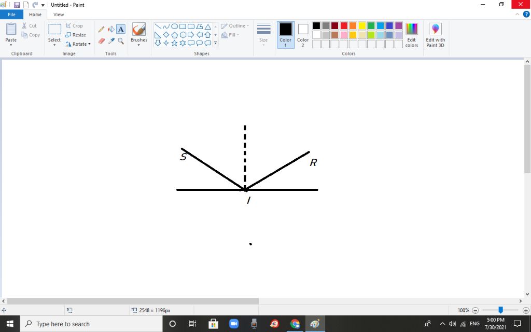Screen dimensions: 531x332
Task: Open Paint help question mark icon
Action: coord(526,14)
